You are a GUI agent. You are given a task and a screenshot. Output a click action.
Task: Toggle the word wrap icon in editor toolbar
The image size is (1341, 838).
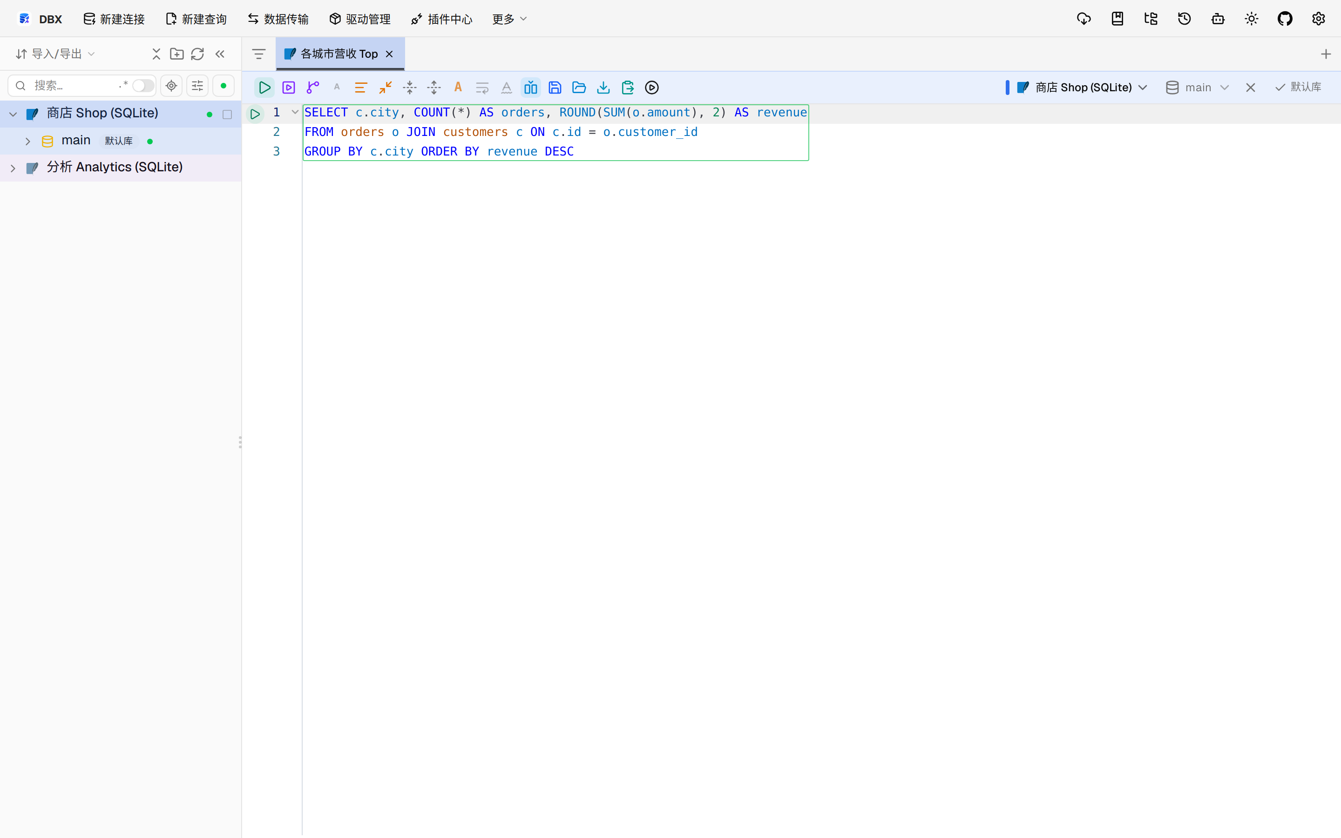(482, 88)
